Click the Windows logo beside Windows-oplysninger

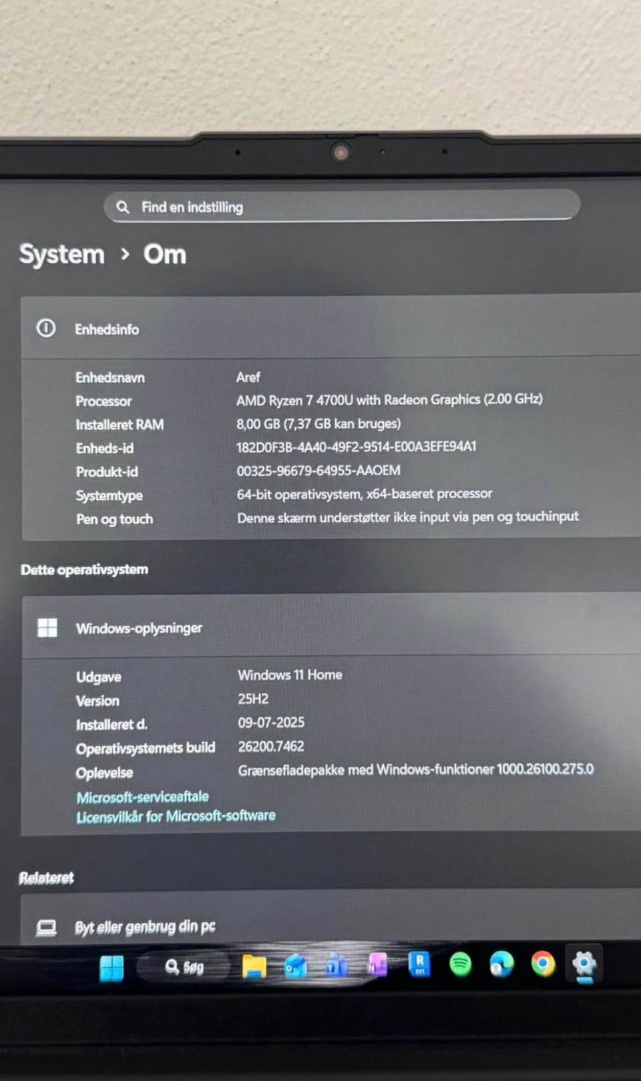[x=47, y=627]
